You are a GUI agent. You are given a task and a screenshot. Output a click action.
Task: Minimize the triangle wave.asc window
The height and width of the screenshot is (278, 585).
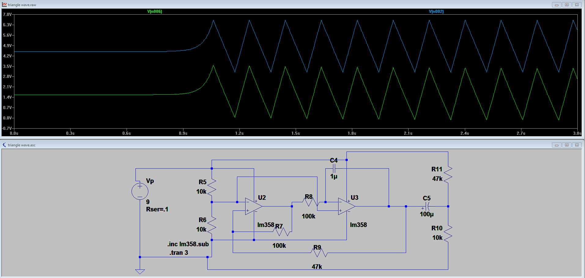coord(557,145)
